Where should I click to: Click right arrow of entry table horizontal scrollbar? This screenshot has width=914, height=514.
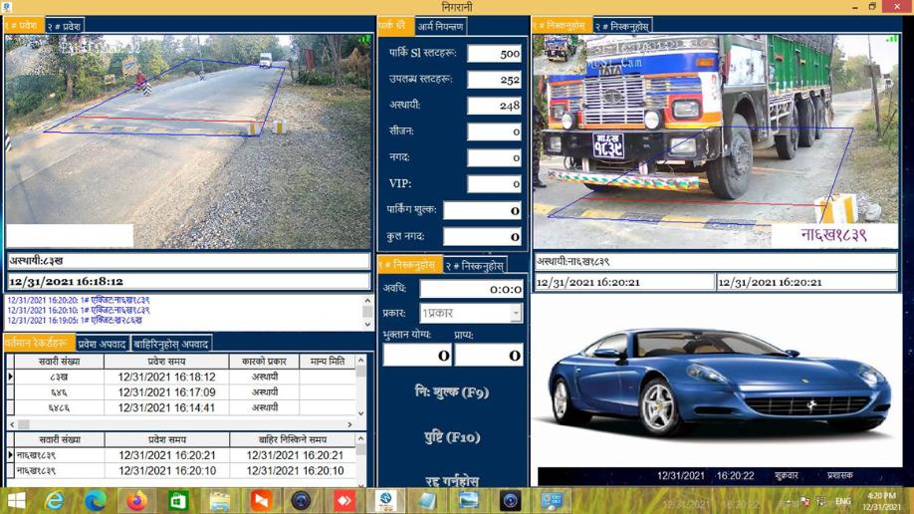point(349,424)
